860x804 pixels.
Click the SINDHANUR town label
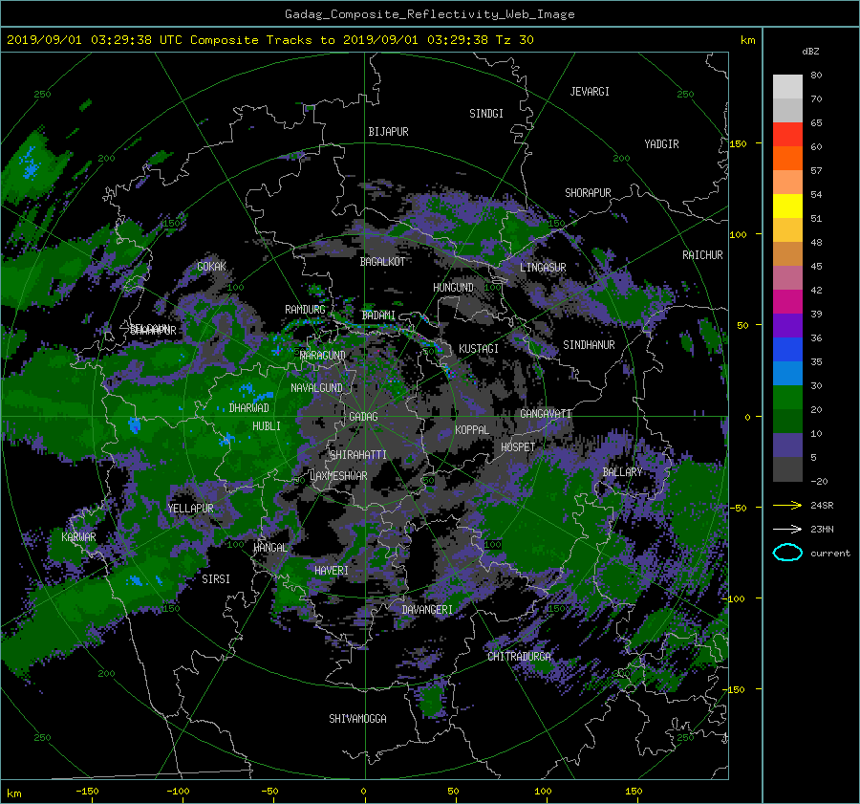pyautogui.click(x=589, y=345)
